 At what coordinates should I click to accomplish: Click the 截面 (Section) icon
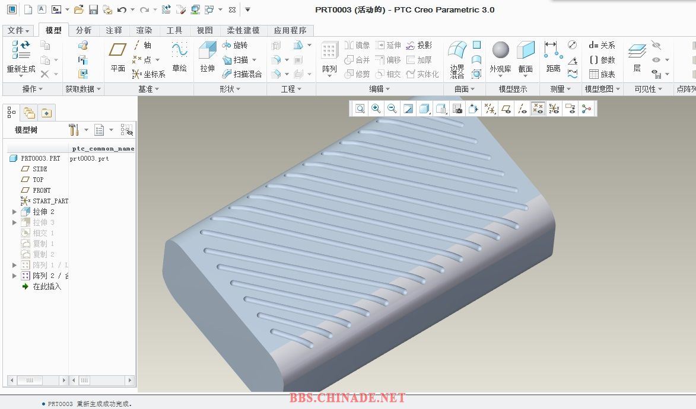[525, 58]
